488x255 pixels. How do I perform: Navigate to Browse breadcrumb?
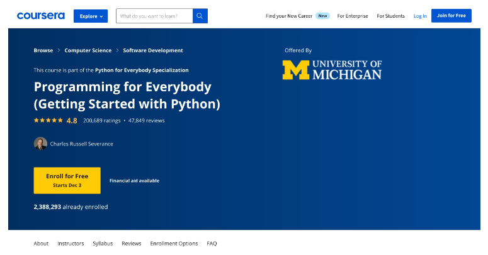(43, 50)
